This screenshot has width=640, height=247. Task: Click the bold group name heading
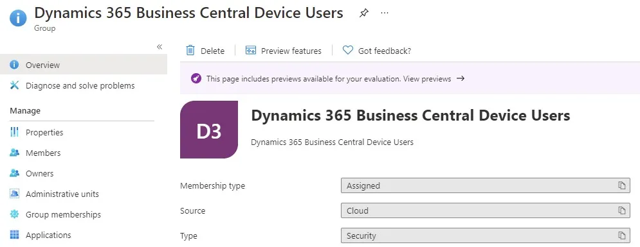410,115
